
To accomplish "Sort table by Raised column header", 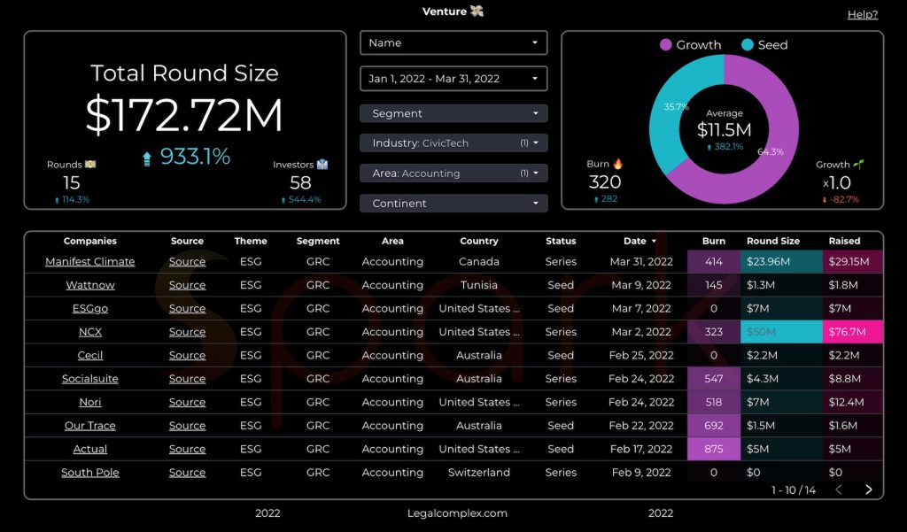I will pos(844,241).
